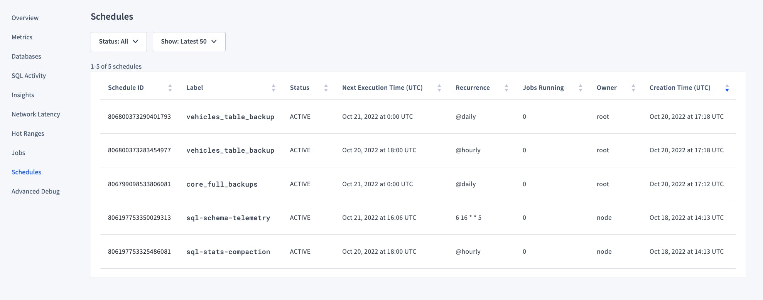Open schedule 806800373283454977
The width and height of the screenshot is (763, 300).
139,150
